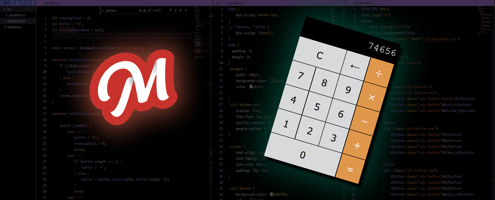Open the black color swatch in CSS
This screenshot has height=200, width=495.
(272, 81)
